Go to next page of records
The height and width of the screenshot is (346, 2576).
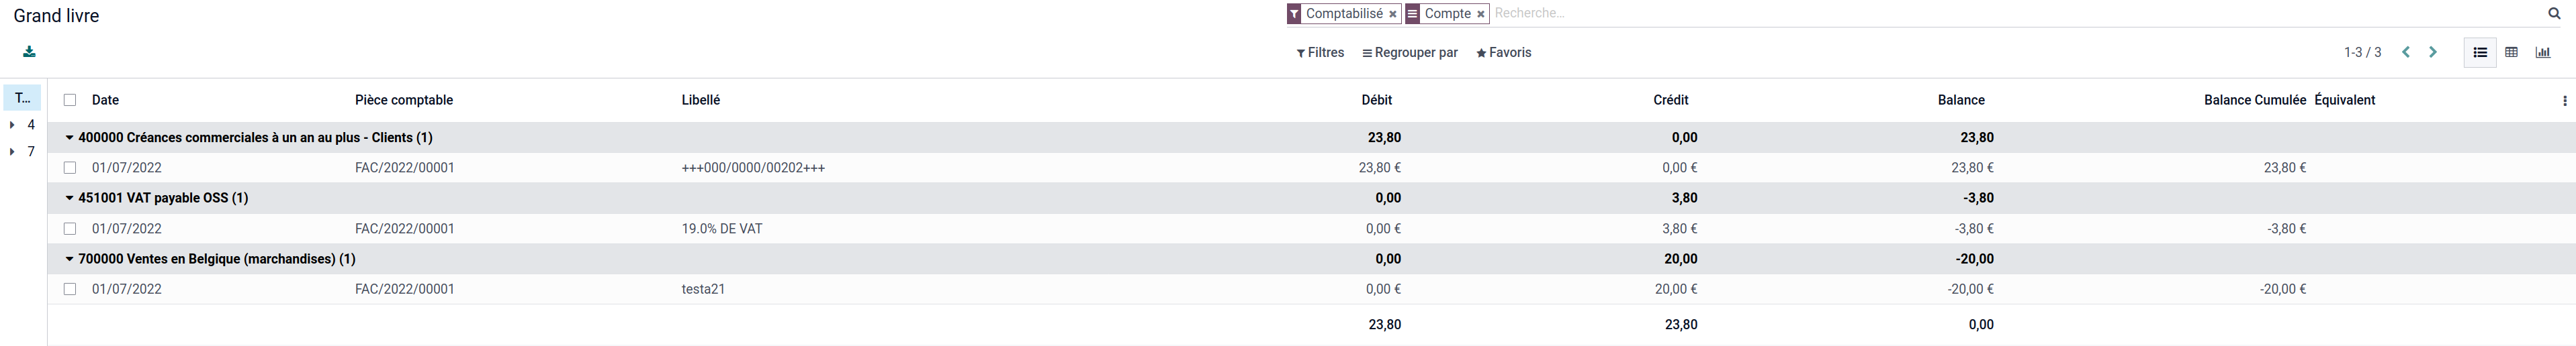point(2433,53)
